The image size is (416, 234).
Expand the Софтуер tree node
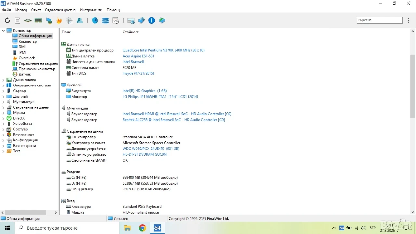pyautogui.click(x=3, y=129)
